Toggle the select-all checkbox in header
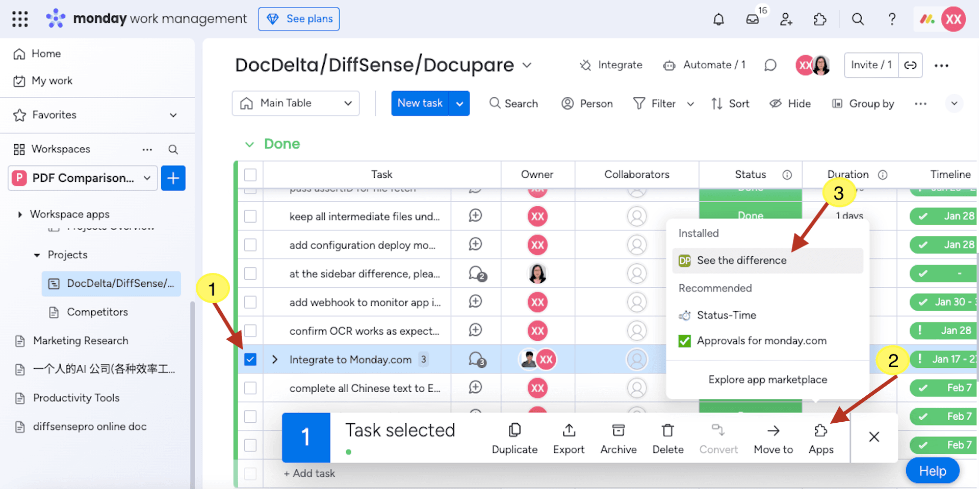Image resolution: width=979 pixels, height=489 pixels. tap(250, 175)
